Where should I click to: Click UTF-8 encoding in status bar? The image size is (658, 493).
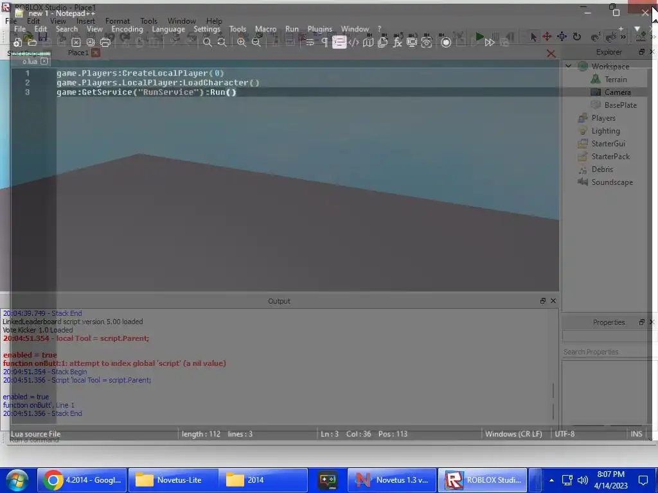coord(564,434)
